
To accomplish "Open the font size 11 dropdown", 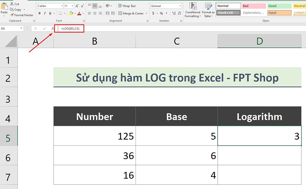I will pyautogui.click(x=72, y=6).
